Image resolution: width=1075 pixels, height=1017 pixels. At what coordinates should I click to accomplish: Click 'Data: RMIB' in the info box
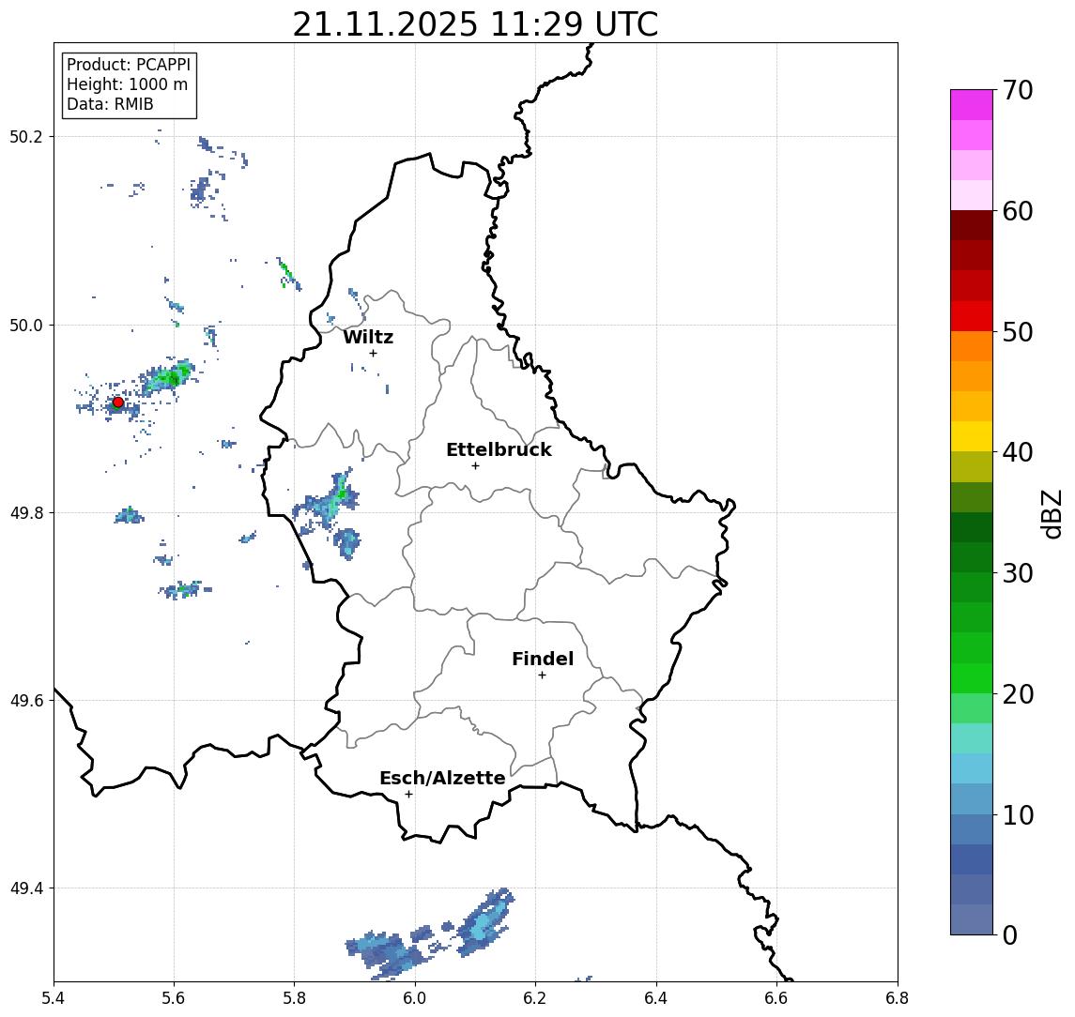point(110,104)
